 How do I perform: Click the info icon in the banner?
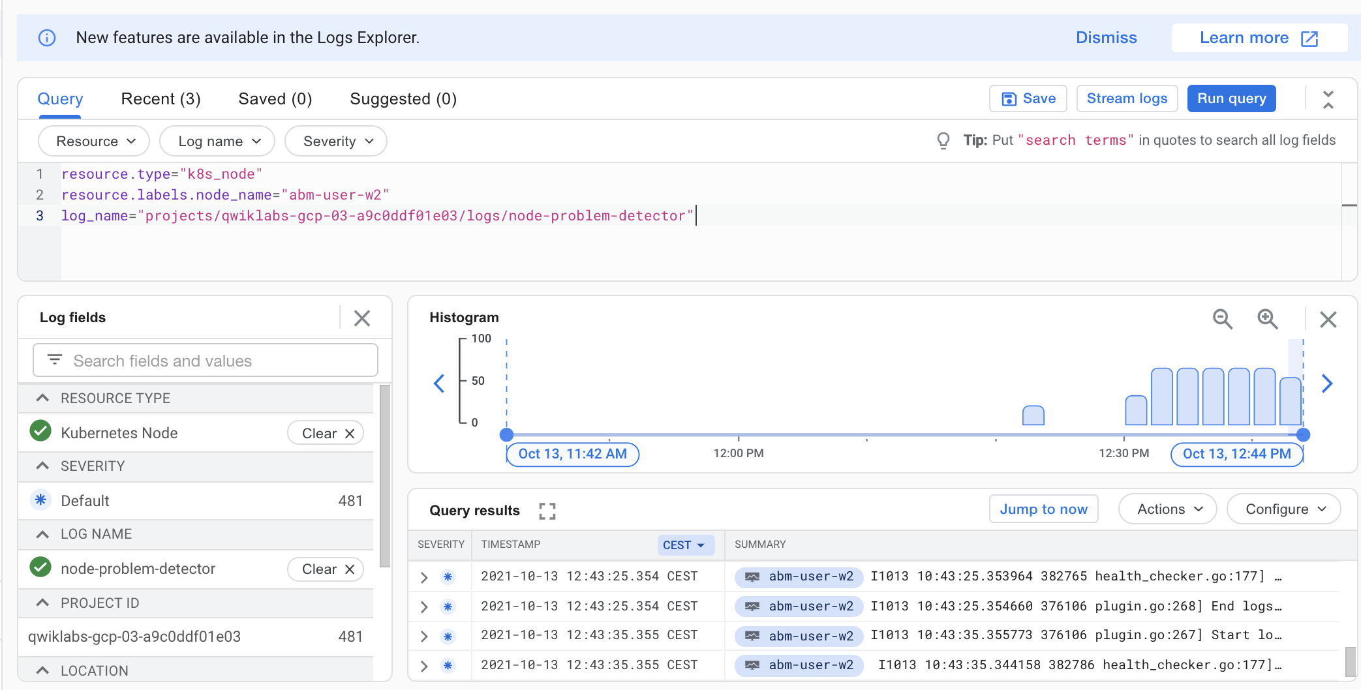(47, 38)
